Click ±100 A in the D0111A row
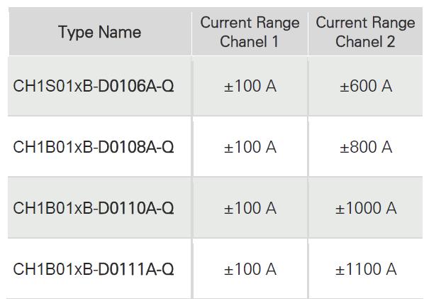This screenshot has height=299, width=424. click(250, 269)
